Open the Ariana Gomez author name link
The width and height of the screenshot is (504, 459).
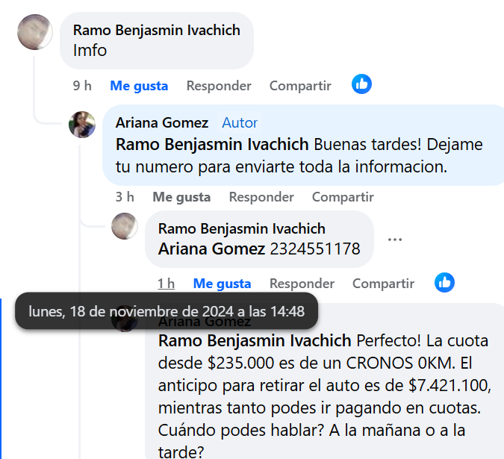162,122
